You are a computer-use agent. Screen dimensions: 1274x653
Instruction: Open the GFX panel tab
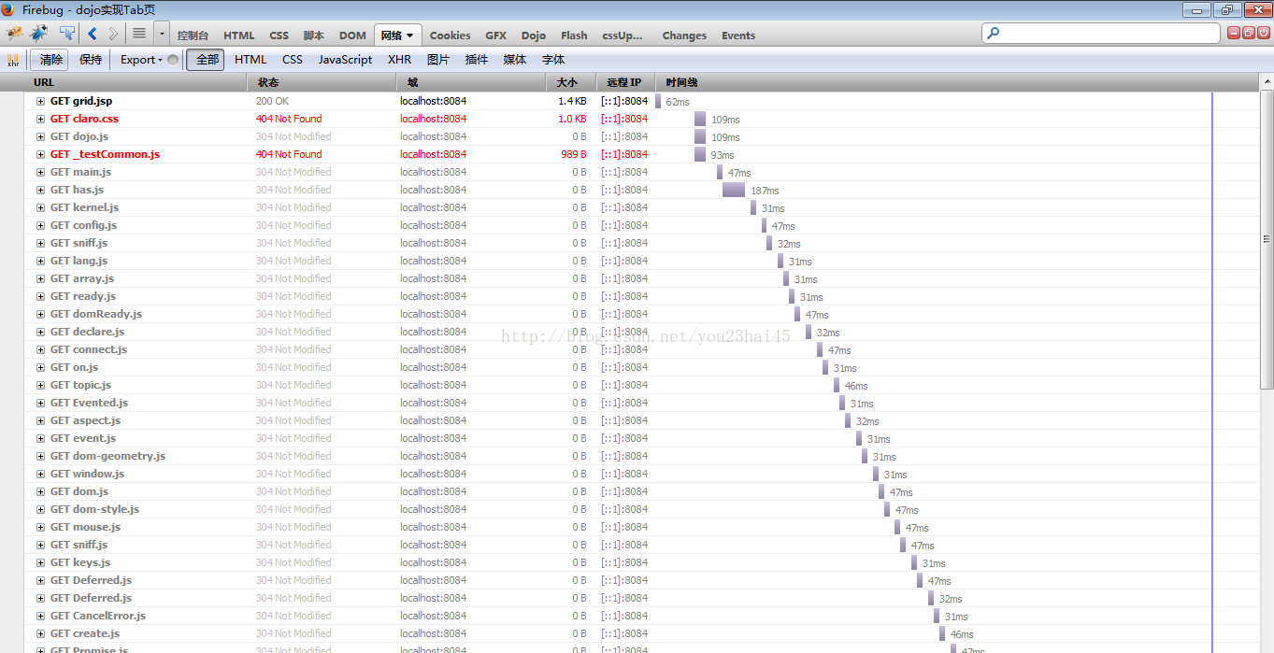point(495,35)
